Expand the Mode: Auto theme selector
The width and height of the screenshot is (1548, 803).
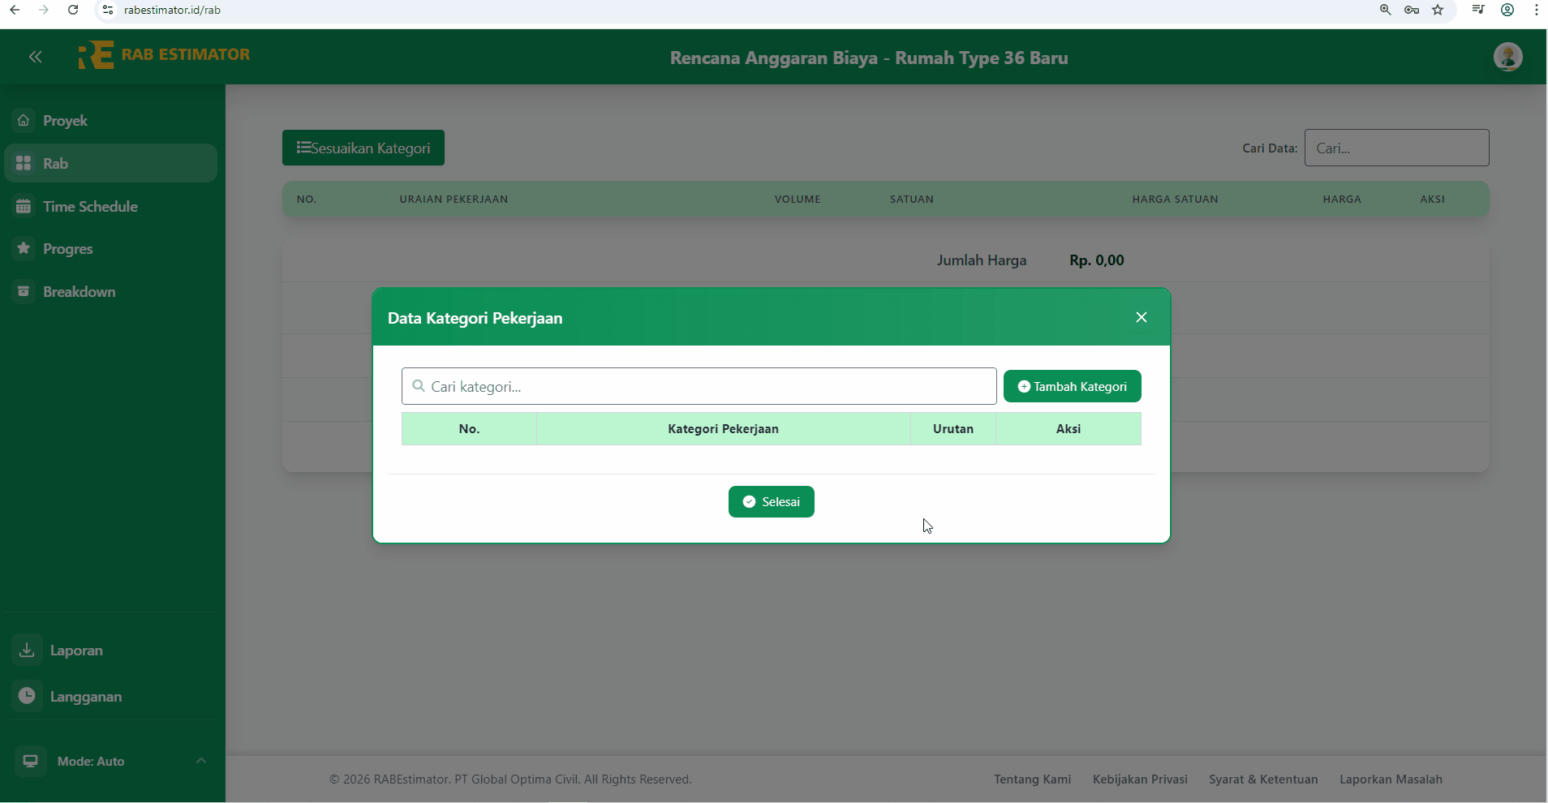coord(110,761)
